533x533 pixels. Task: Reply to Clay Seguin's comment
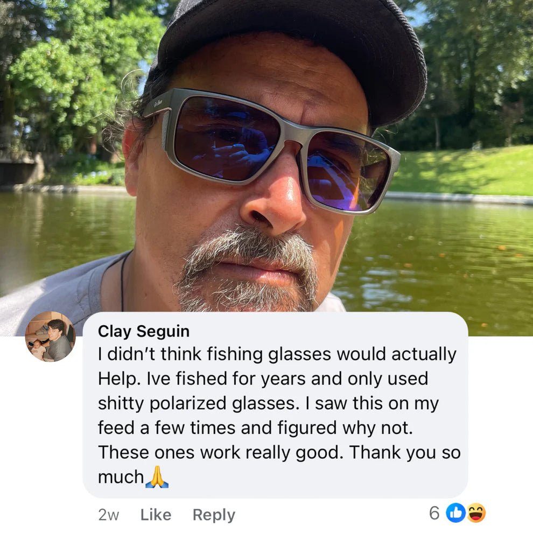(x=214, y=515)
